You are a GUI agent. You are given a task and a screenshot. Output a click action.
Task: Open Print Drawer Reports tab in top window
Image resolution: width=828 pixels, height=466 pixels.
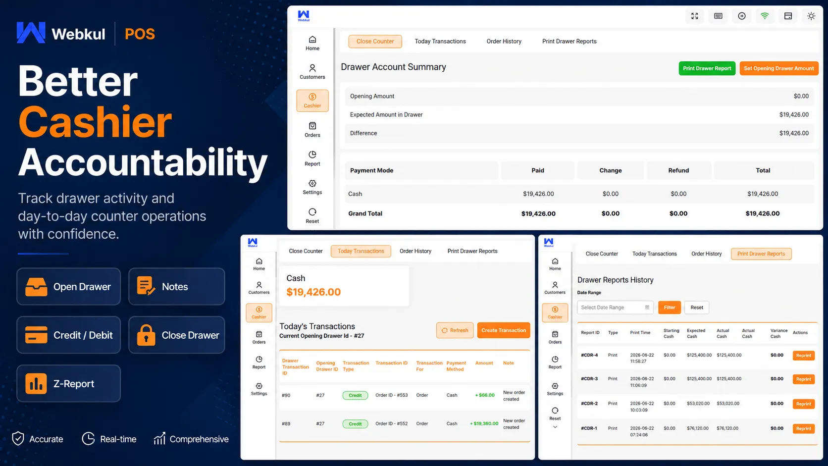pyautogui.click(x=569, y=42)
